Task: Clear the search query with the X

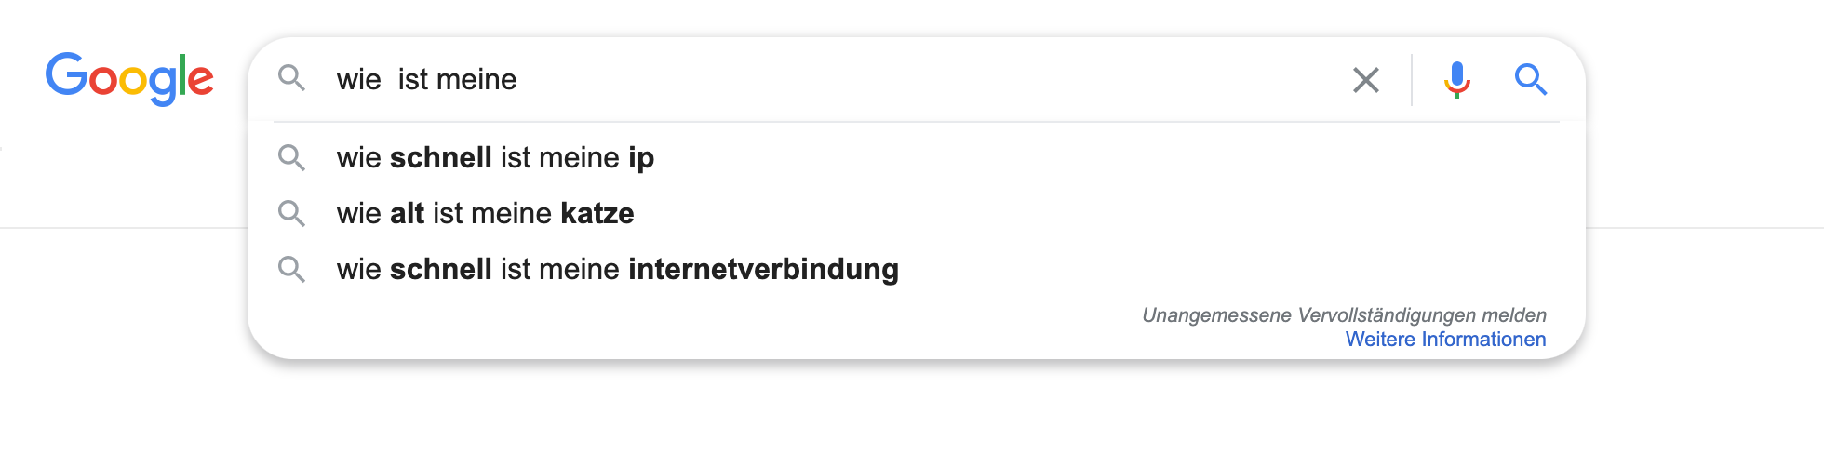Action: pos(1365,80)
